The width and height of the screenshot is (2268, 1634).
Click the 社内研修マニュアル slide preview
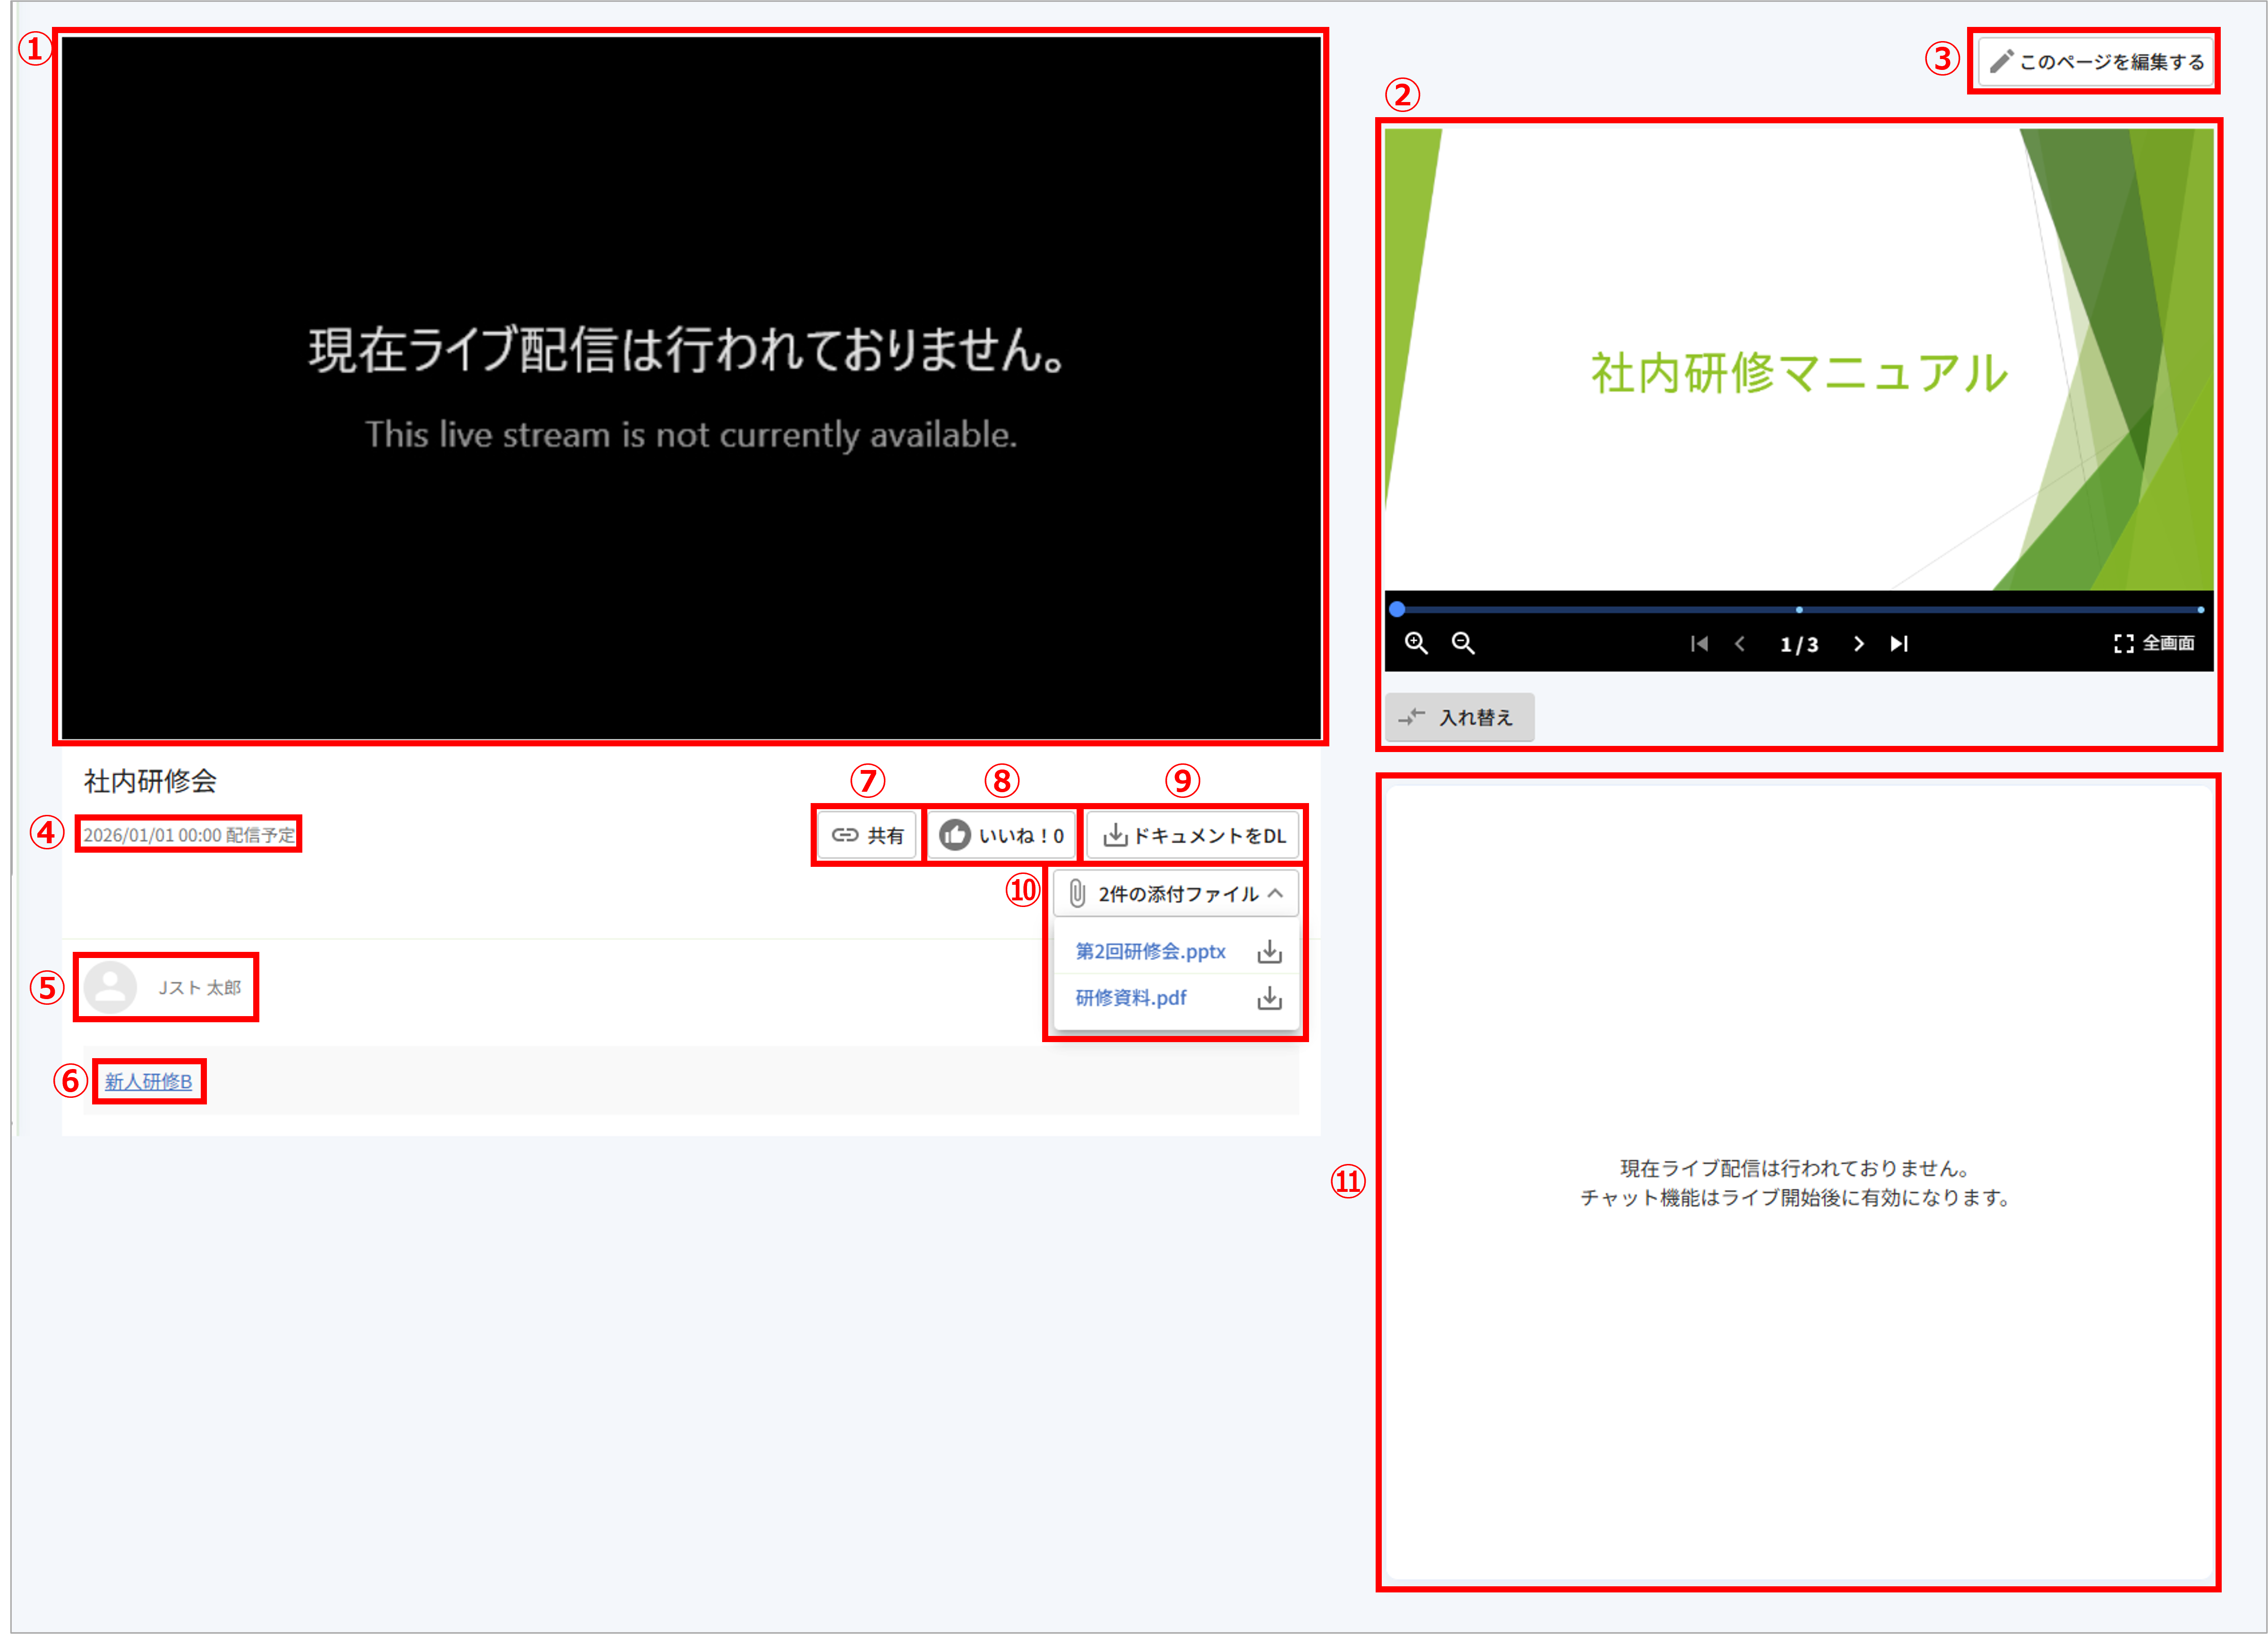[1799, 359]
